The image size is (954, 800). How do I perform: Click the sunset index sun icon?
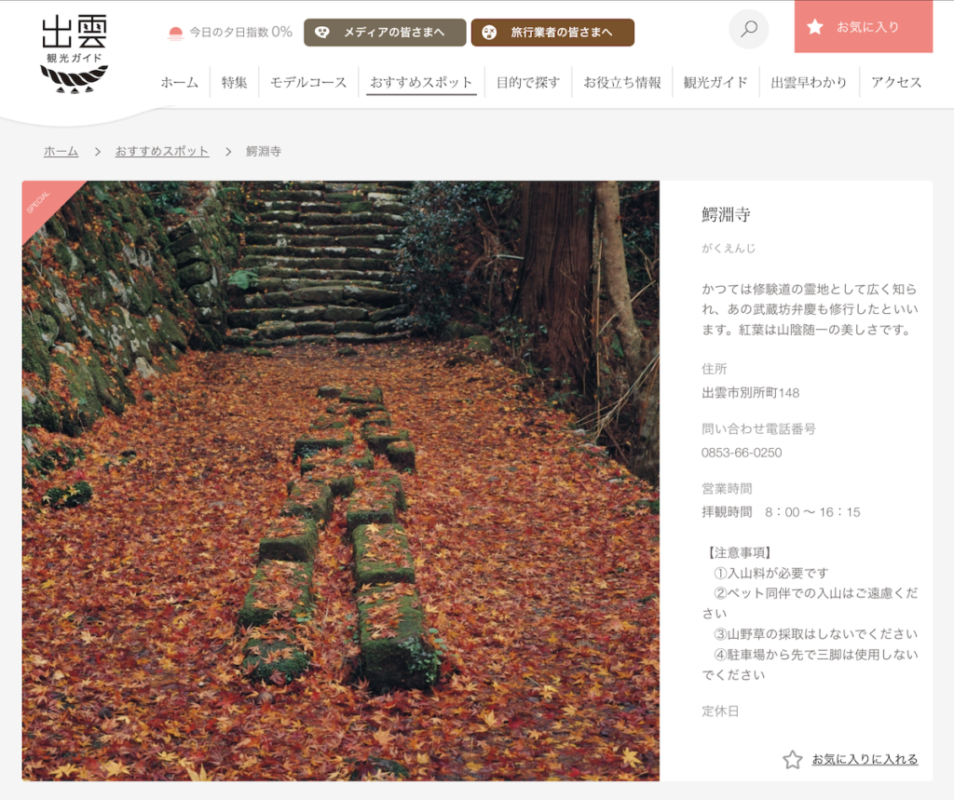pos(175,33)
